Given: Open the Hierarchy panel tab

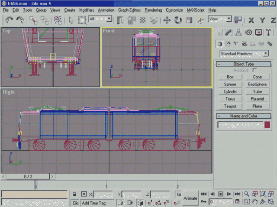Looking at the screenshot, I should pyautogui.click(x=239, y=32).
